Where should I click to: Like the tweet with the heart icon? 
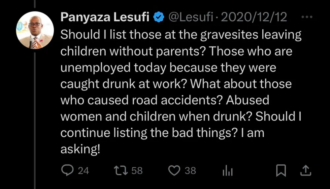point(174,170)
